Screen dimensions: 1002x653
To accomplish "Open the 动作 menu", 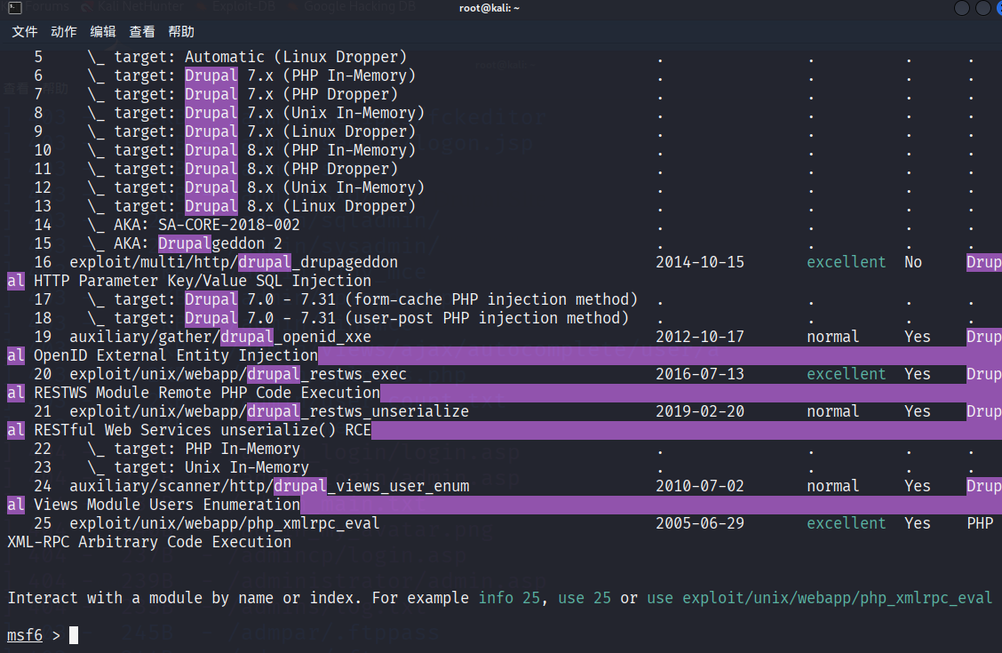I will (x=64, y=32).
